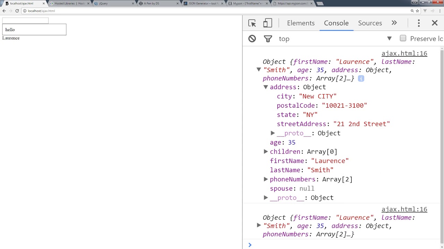Close the A Pen by DS tab
The image size is (444, 249).
tap(178, 3)
